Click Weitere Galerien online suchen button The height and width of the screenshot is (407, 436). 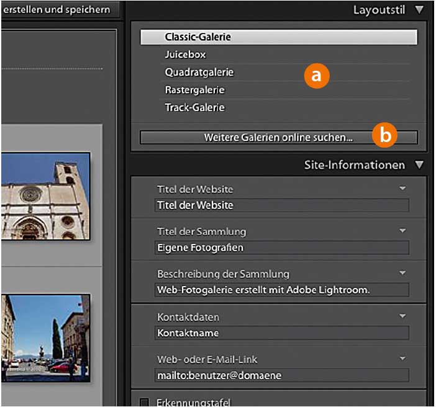(279, 137)
